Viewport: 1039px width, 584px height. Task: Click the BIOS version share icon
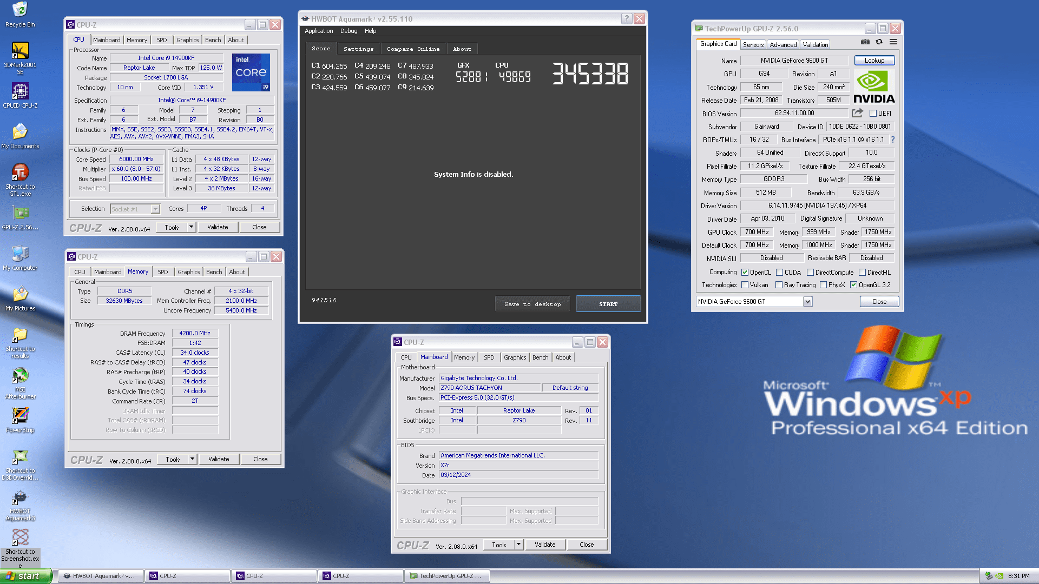[x=857, y=113]
